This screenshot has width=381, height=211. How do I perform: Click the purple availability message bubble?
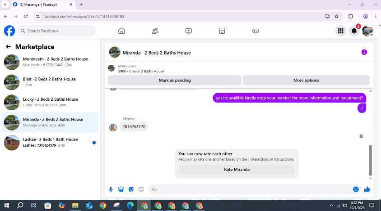click(x=289, y=98)
